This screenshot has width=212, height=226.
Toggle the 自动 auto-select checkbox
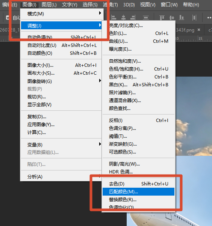pyautogui.click(x=8, y=18)
